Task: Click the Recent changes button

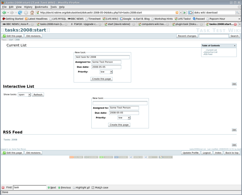Action: (x=187, y=36)
